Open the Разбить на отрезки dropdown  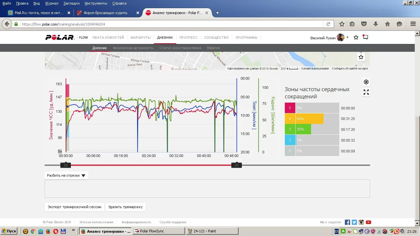coord(66,175)
